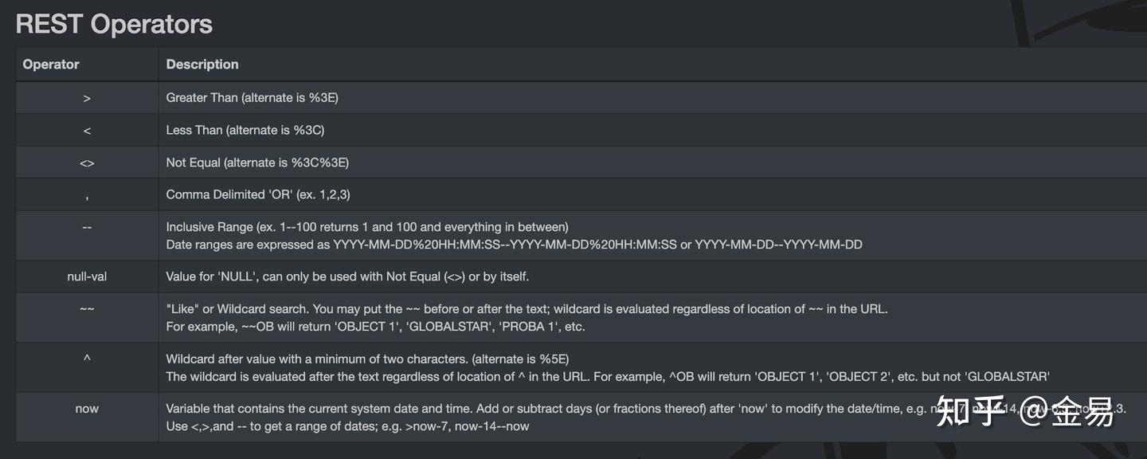This screenshot has height=459, width=1147.
Task: Click the Description column header
Action: [202, 65]
